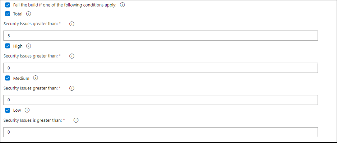Focus Total threshold field containing 5

click(x=161, y=36)
